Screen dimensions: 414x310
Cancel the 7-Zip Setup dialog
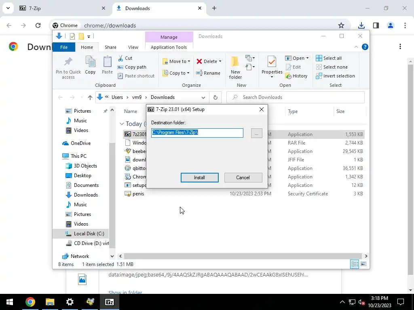pos(243,178)
